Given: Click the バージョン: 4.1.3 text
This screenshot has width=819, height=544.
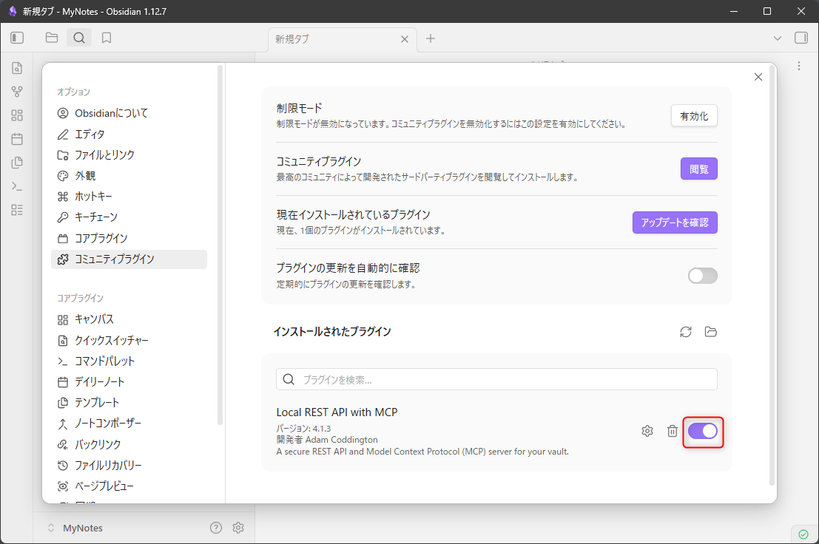Looking at the screenshot, I should (x=303, y=428).
